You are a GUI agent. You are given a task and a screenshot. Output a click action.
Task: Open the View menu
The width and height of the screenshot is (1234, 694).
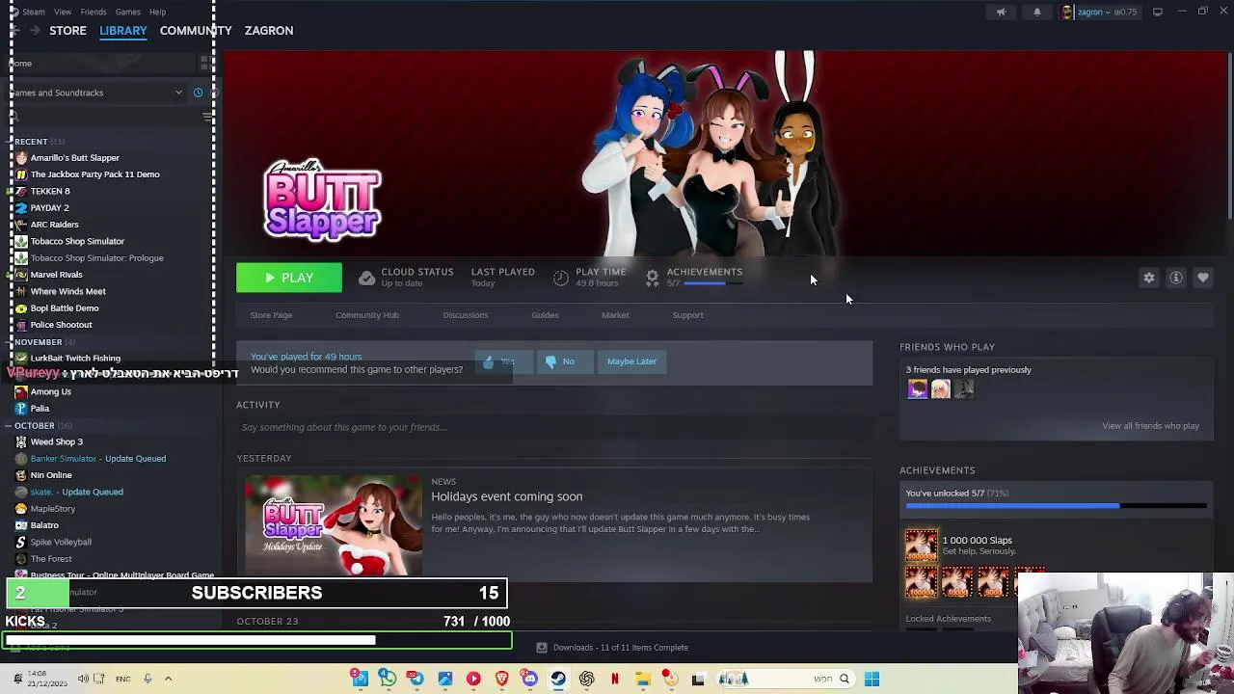(63, 12)
